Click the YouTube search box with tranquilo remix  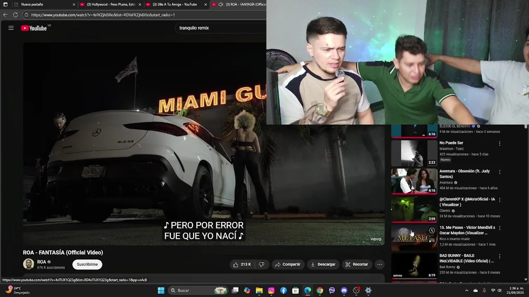221,28
